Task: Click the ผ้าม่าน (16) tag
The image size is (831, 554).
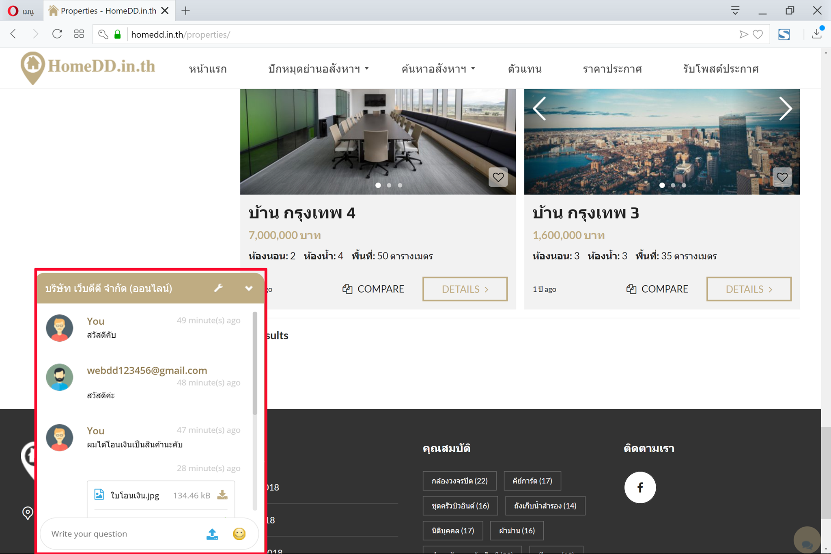Action: pyautogui.click(x=517, y=530)
